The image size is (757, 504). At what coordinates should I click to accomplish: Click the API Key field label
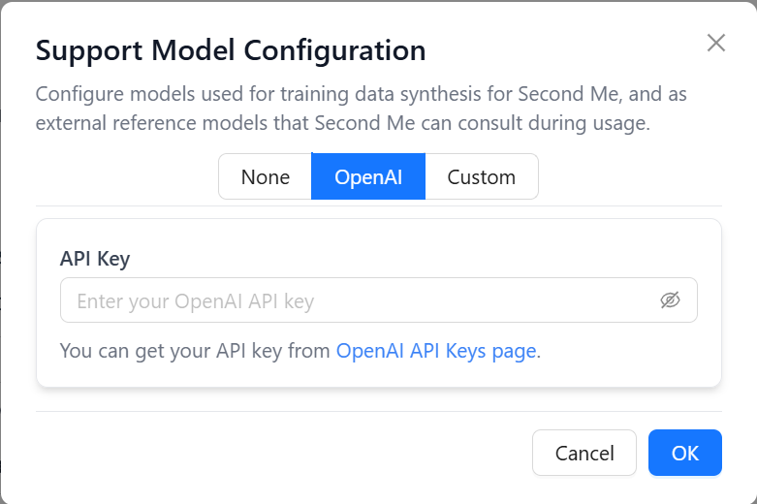tap(95, 259)
